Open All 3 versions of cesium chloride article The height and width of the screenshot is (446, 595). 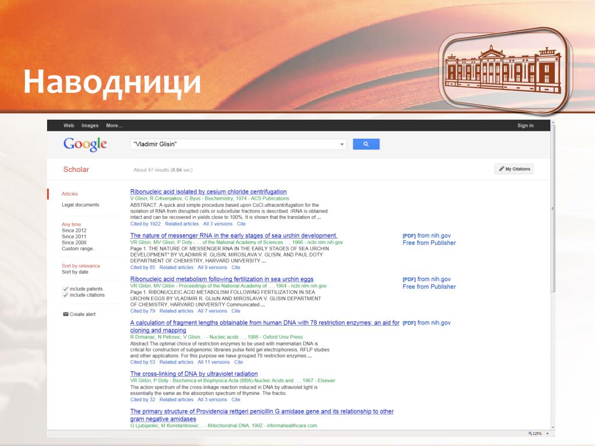coord(218,224)
